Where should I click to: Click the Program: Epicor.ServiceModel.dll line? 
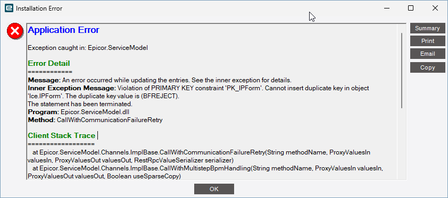[x=80, y=112]
